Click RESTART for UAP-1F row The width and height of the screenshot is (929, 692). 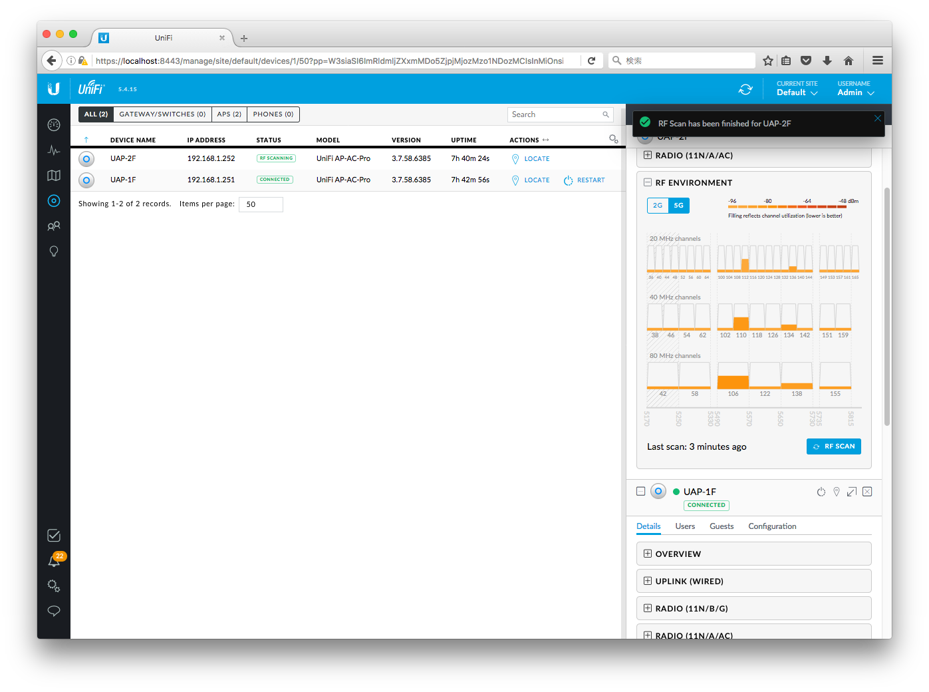click(585, 180)
